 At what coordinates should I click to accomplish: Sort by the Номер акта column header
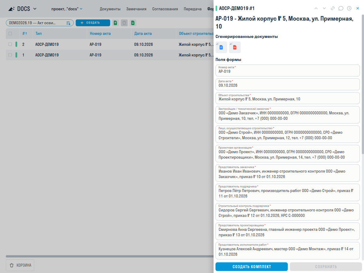tap(100, 33)
